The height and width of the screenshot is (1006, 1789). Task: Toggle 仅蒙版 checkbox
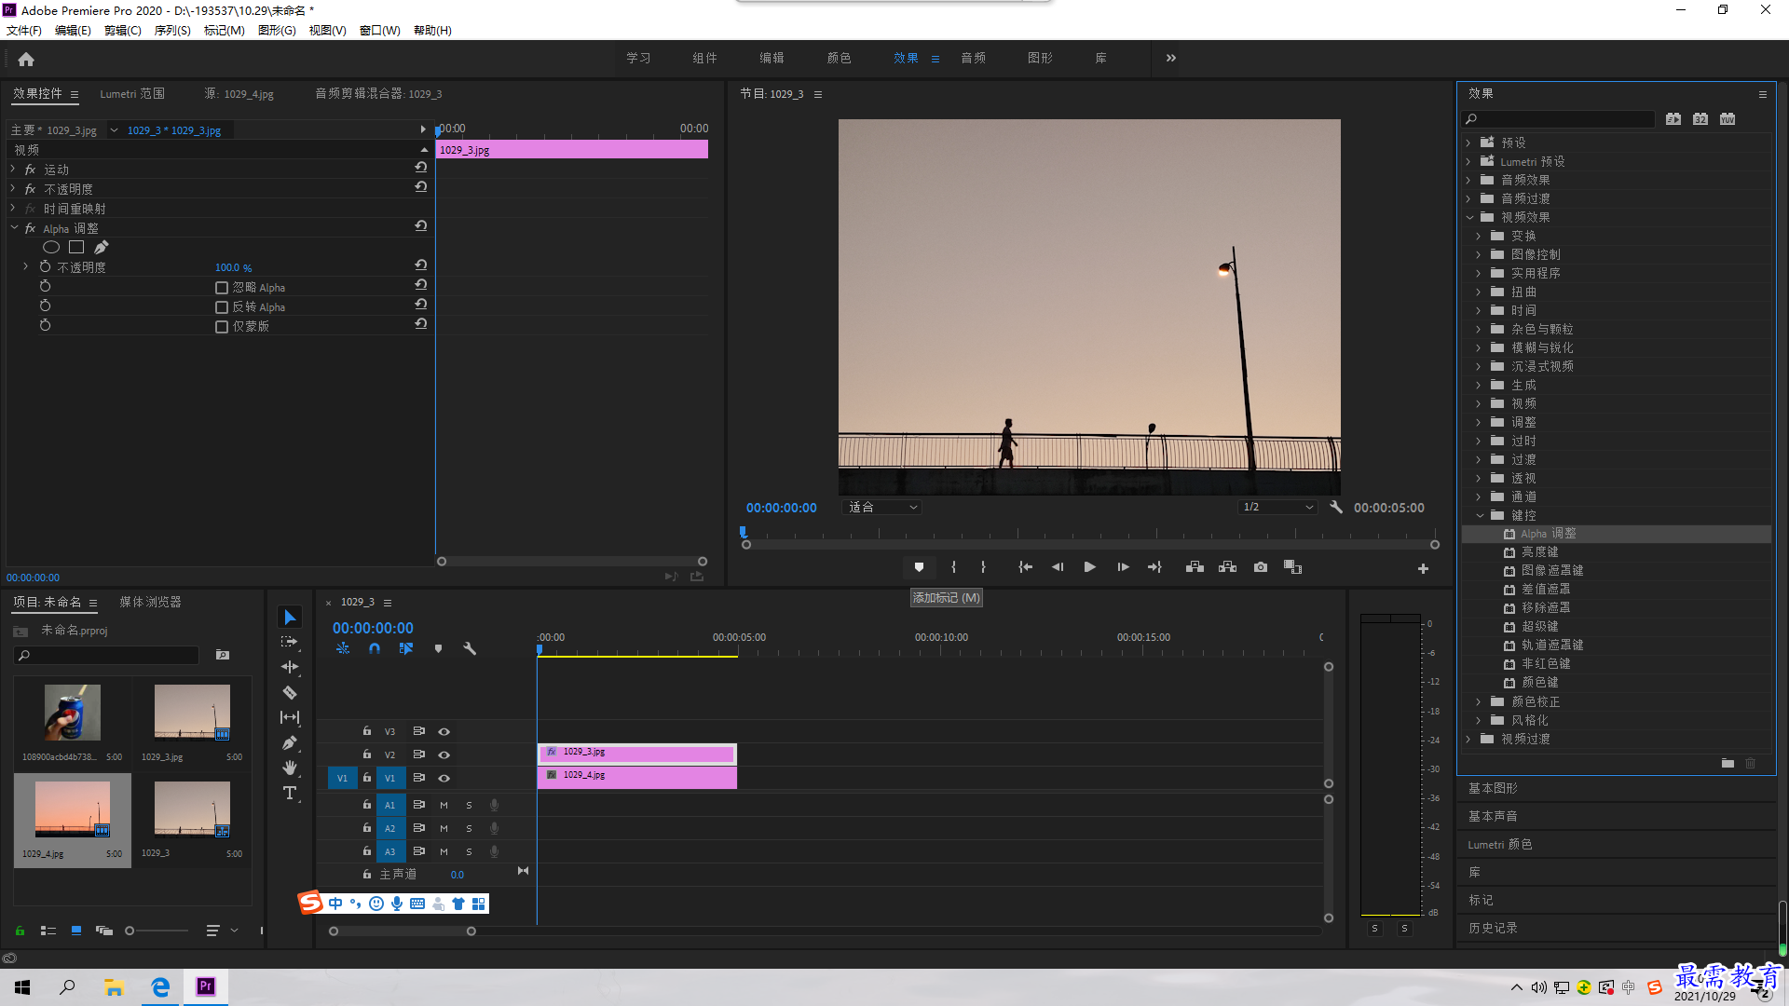tap(222, 327)
